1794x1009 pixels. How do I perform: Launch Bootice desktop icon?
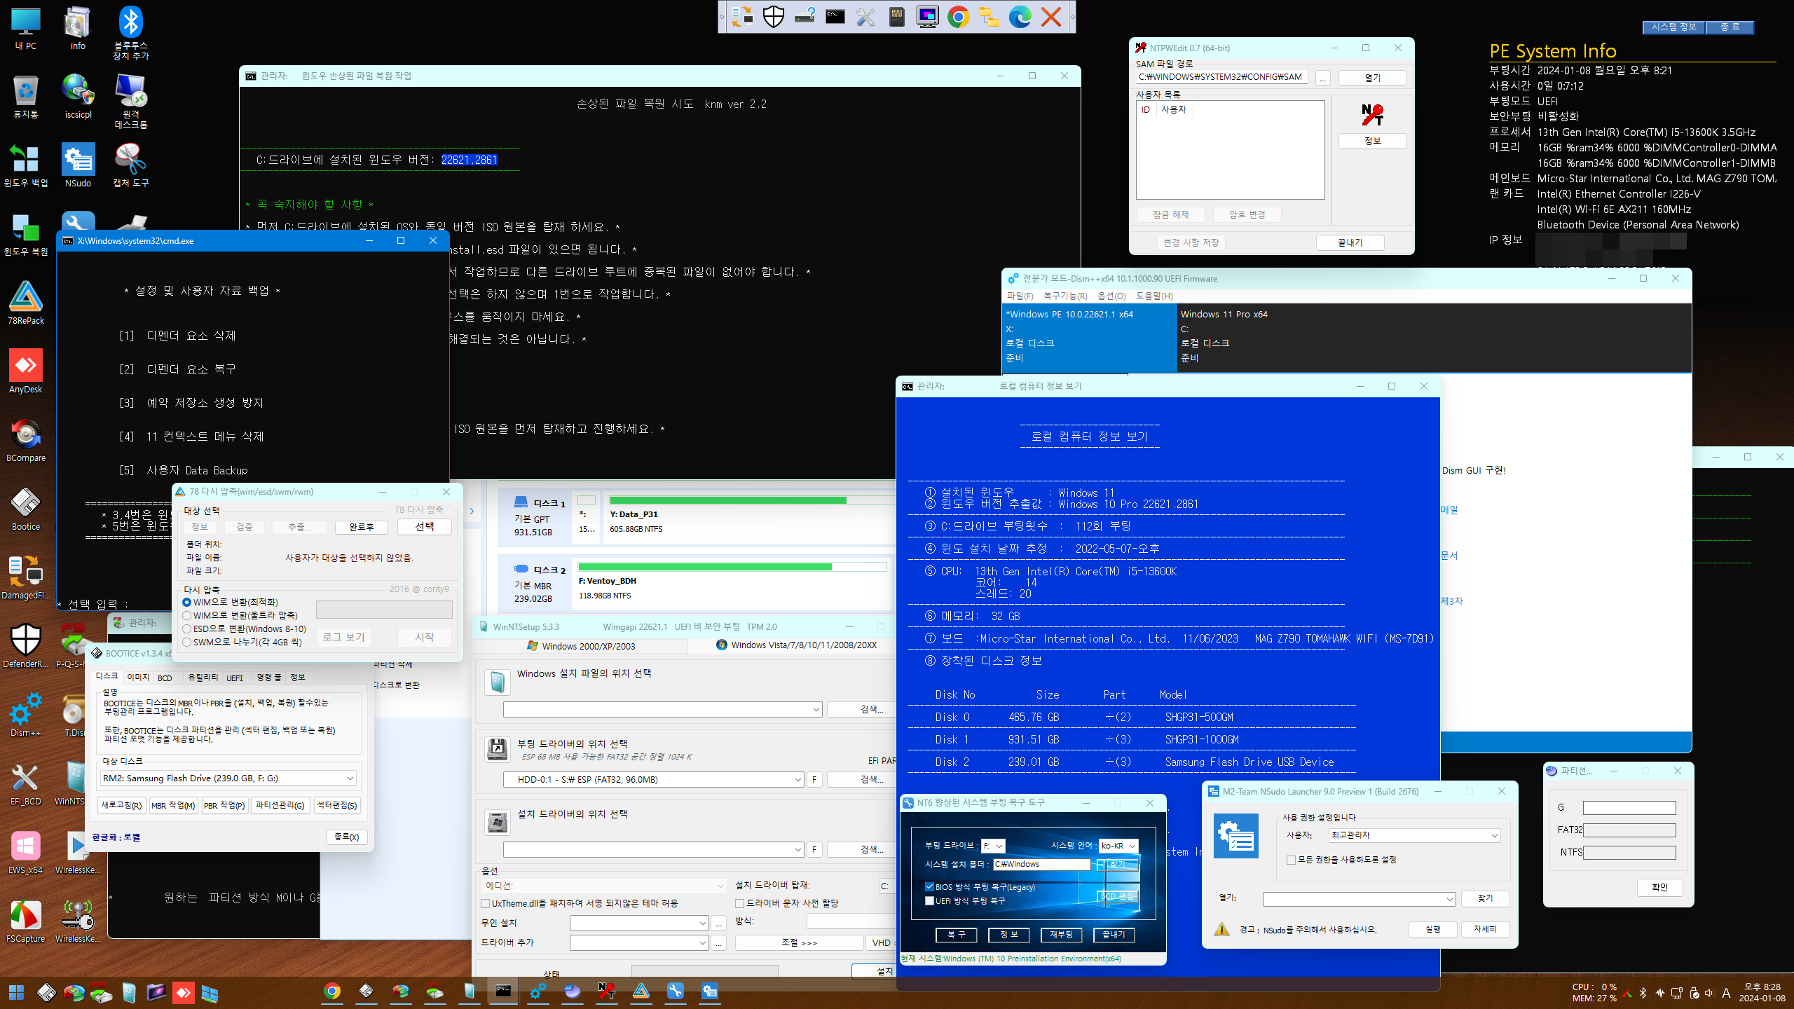(26, 510)
